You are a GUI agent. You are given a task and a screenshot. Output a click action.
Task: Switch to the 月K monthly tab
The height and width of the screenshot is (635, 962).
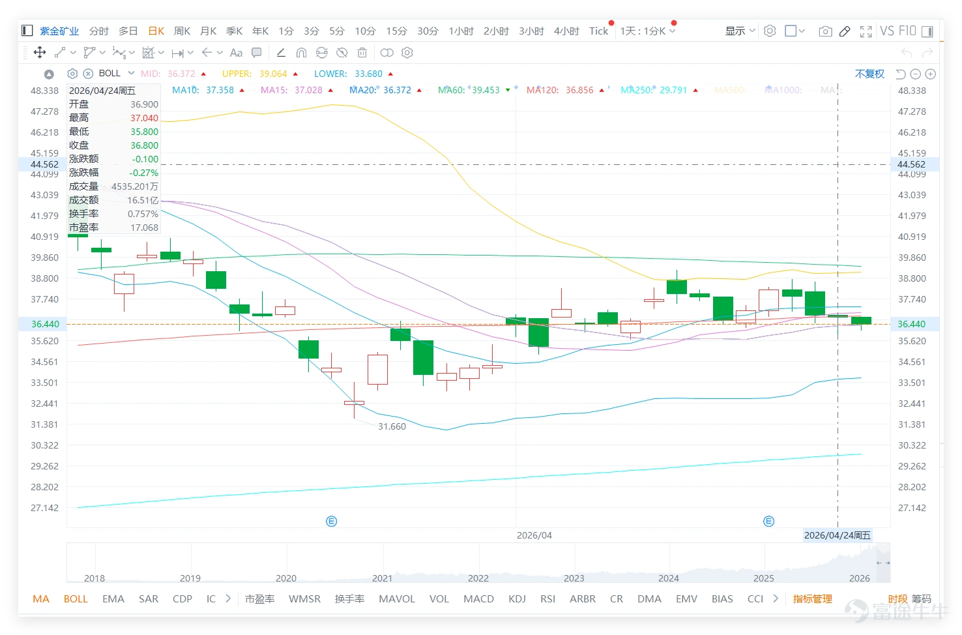(209, 31)
